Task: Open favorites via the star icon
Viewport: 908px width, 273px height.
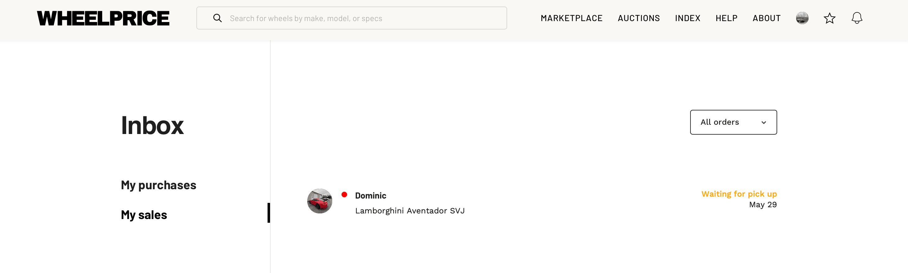Action: (830, 18)
